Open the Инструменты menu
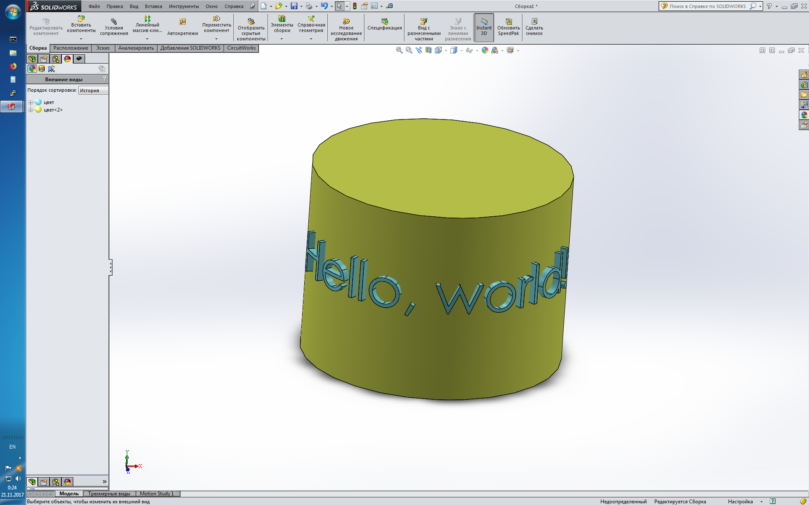Viewport: 809px width, 505px height. tap(184, 6)
